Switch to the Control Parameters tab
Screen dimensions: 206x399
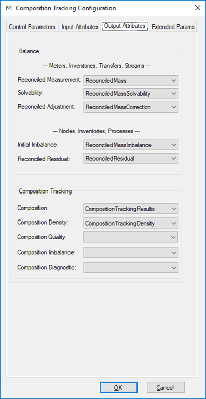click(32, 27)
